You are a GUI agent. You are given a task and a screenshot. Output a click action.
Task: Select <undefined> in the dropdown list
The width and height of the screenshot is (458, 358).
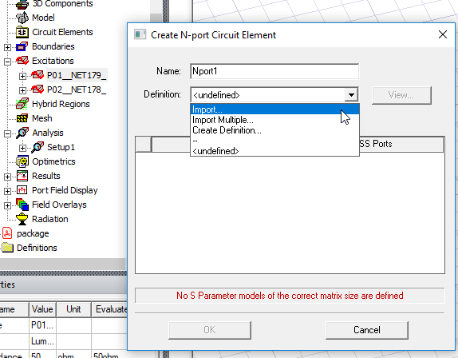click(x=274, y=151)
